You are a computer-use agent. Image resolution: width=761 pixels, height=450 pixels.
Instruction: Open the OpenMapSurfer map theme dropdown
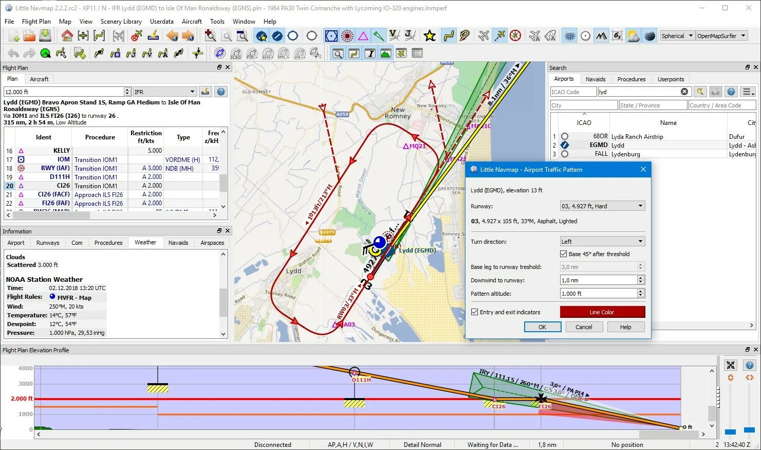[721, 36]
